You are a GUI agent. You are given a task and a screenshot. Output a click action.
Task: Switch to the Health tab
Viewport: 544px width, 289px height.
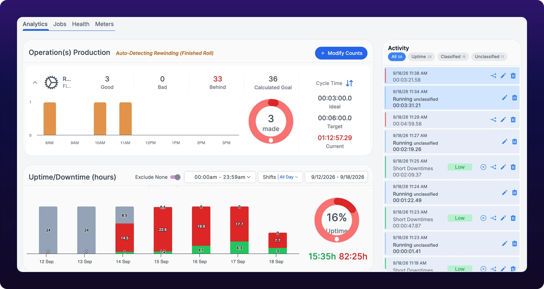pyautogui.click(x=81, y=24)
